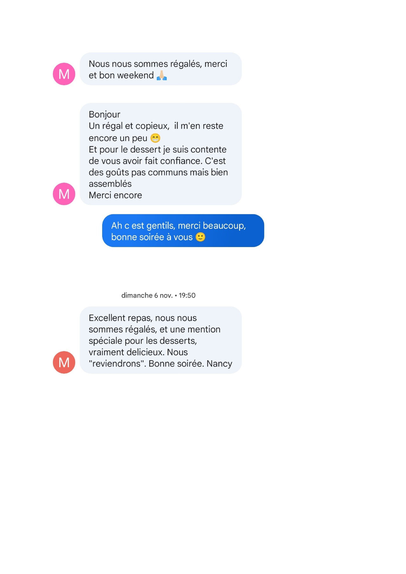
Task: Tap the red M avatar beside Nancy's message
Action: 64,362
